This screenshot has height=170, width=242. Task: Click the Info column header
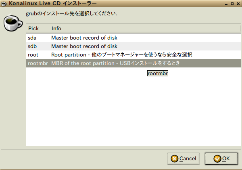(x=145, y=28)
